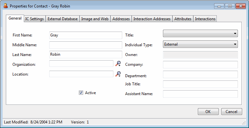249x128 pixels.
Task: Click the Cancel button
Action: click(231, 112)
